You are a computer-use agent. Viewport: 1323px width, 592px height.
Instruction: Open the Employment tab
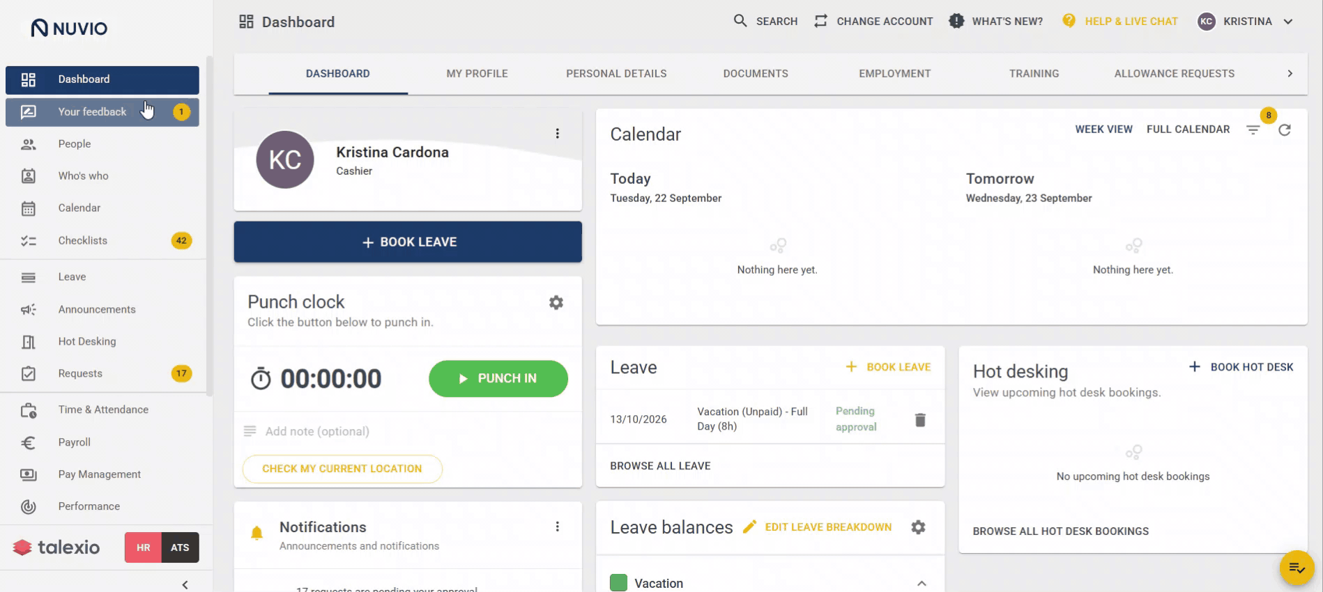(895, 74)
